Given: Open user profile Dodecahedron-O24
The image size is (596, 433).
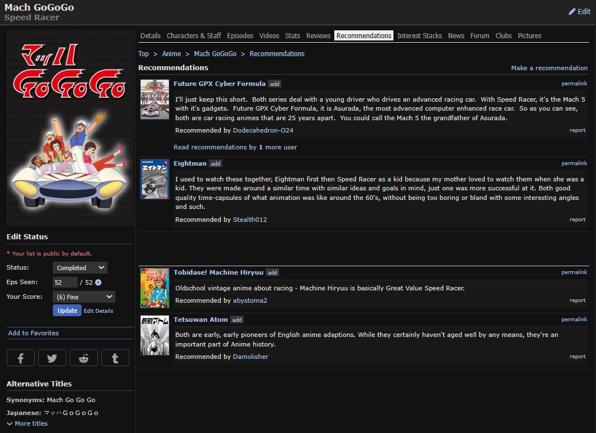Looking at the screenshot, I should click(x=263, y=130).
